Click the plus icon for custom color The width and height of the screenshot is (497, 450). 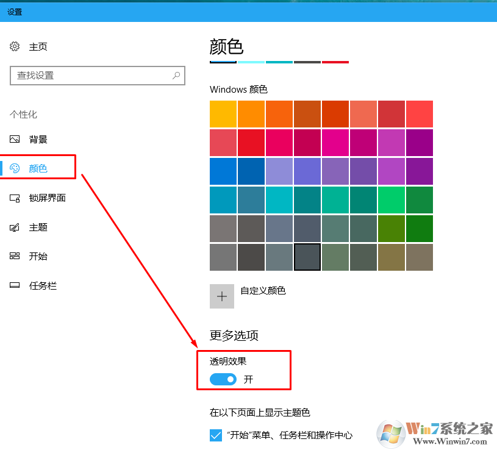pos(222,296)
